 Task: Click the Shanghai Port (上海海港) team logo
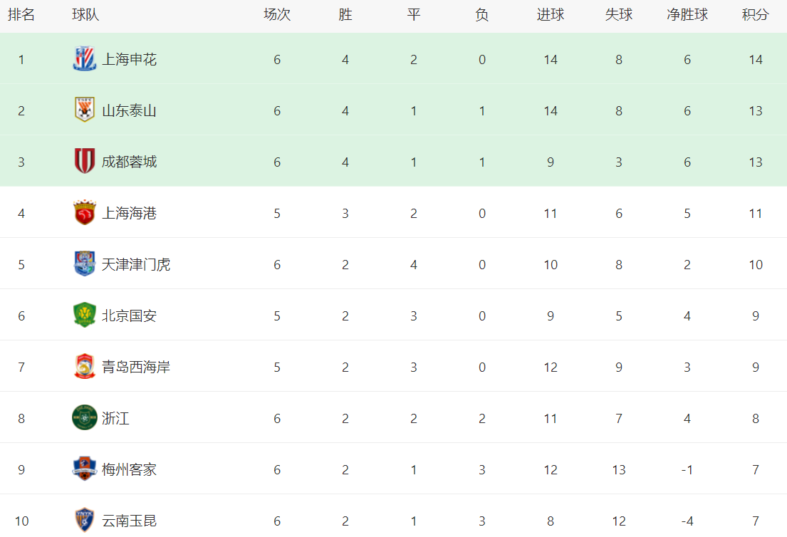tap(85, 213)
